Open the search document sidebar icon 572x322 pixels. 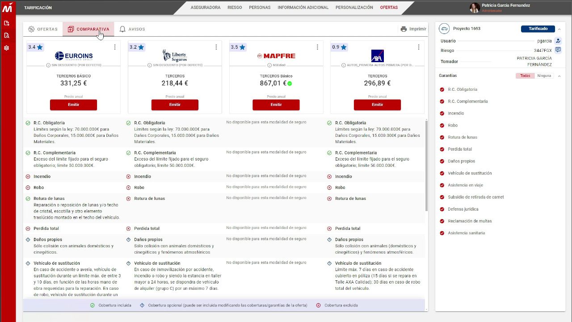coord(7,35)
